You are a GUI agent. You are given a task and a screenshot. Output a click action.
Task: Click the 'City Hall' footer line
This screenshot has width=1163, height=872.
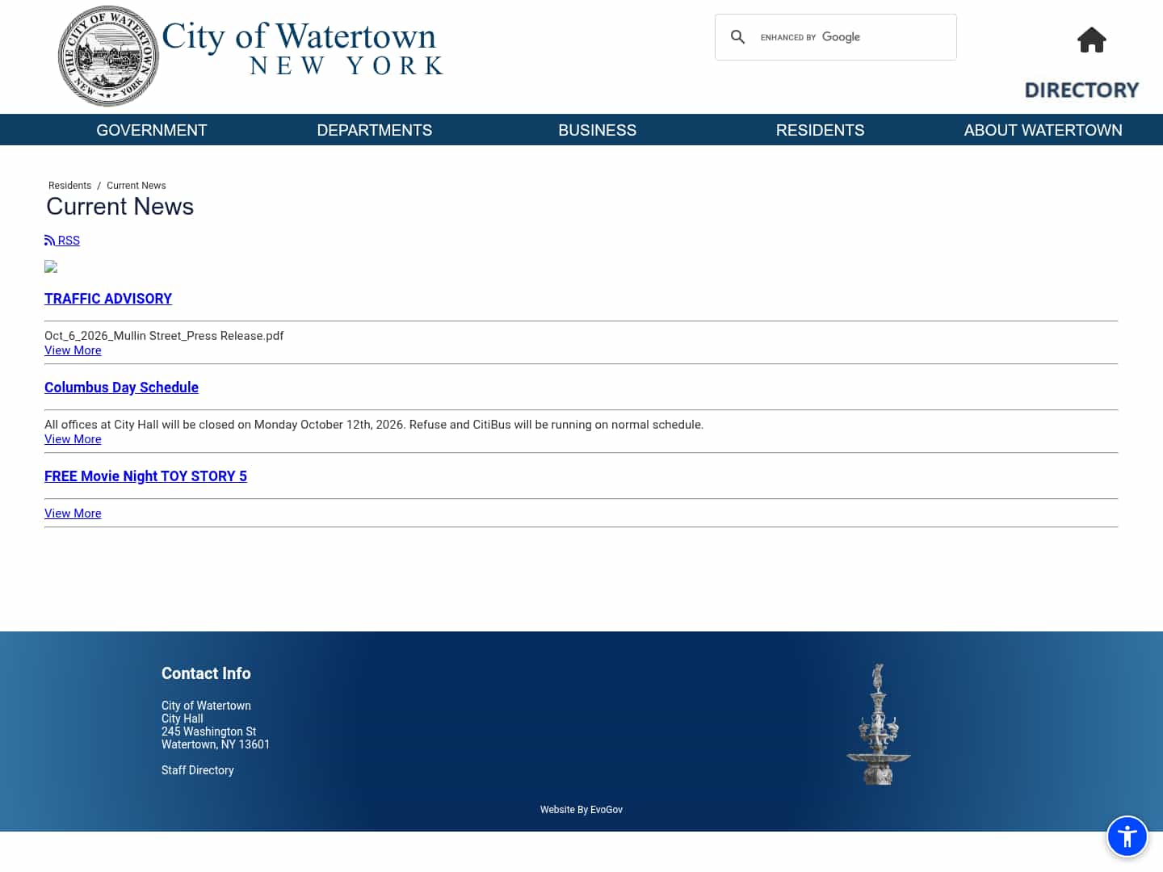(x=183, y=719)
